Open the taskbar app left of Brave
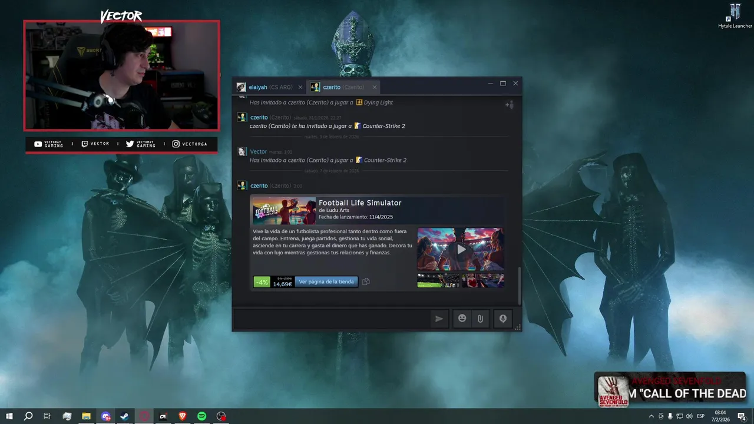This screenshot has height=424, width=754. [163, 416]
